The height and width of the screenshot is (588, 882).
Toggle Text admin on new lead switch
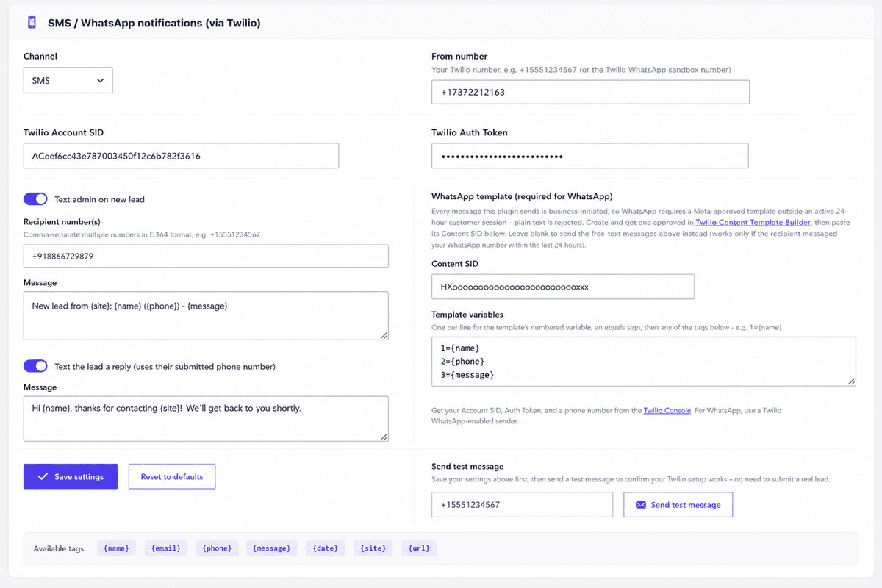click(x=35, y=199)
